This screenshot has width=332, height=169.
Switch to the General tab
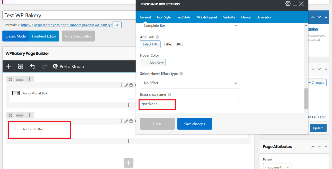[145, 17]
